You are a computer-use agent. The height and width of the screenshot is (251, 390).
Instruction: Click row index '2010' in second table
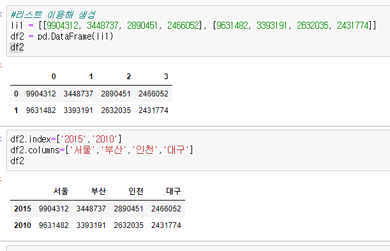click(22, 225)
